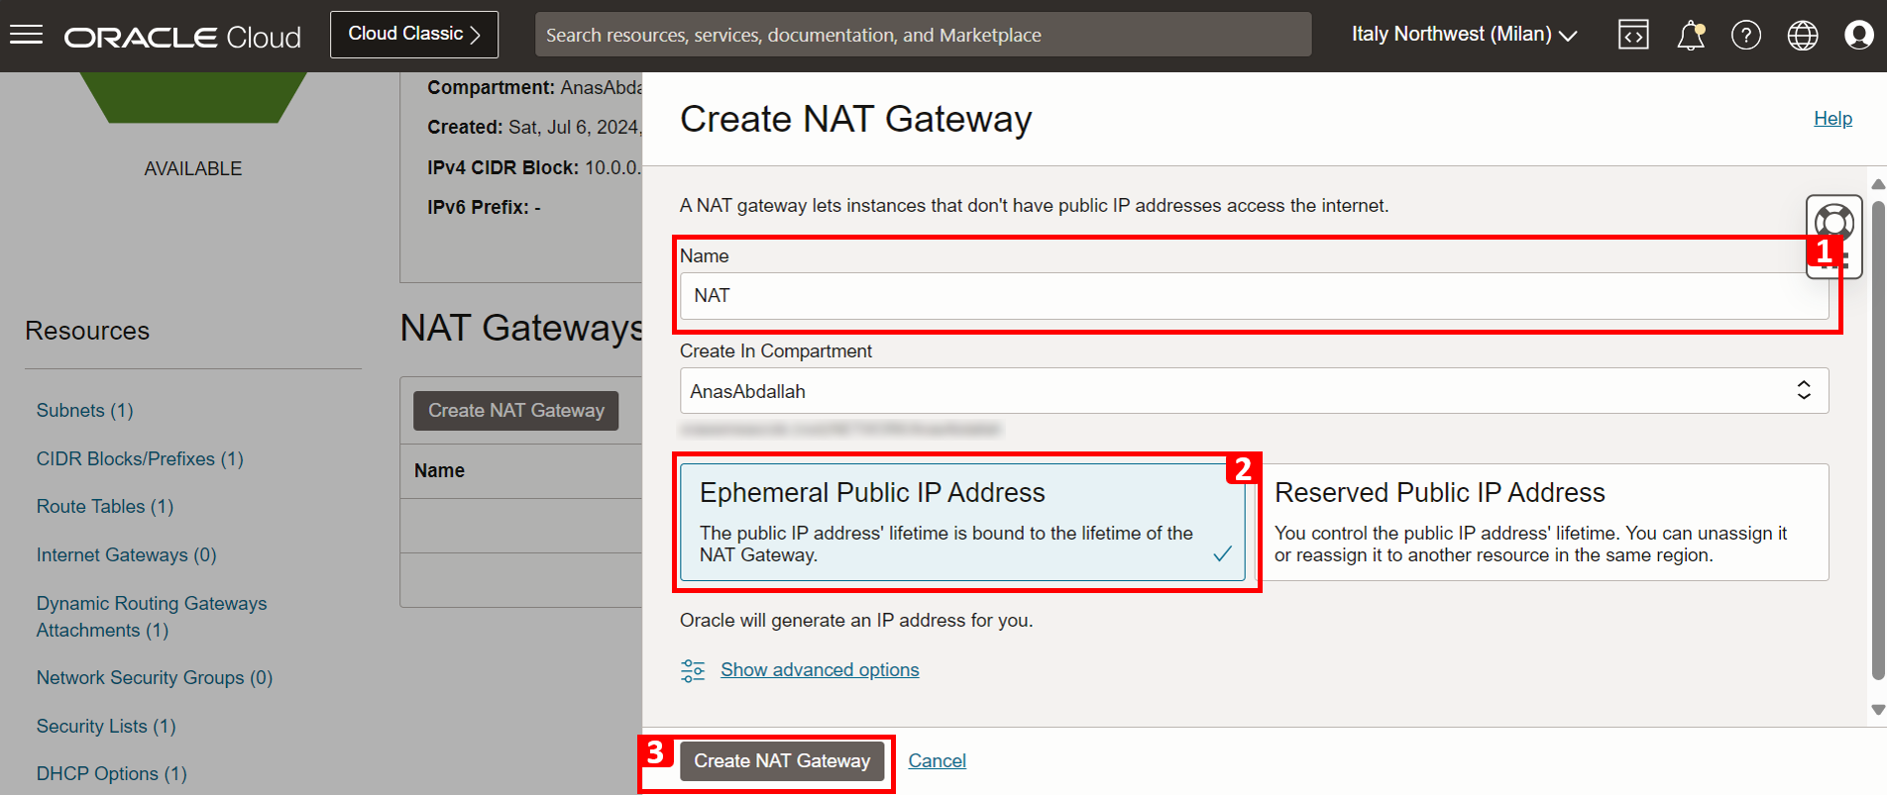Open Dynamic Routing Gateways Attachments (1)
Image resolution: width=1887 pixels, height=795 pixels.
(152, 617)
